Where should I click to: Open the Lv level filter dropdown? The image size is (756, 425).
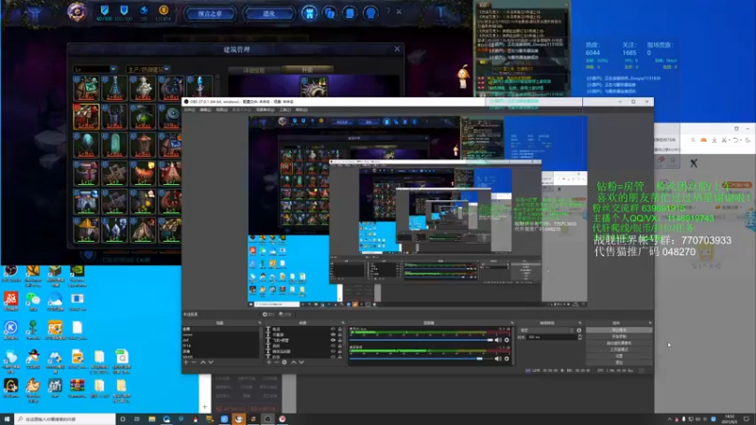coord(95,69)
